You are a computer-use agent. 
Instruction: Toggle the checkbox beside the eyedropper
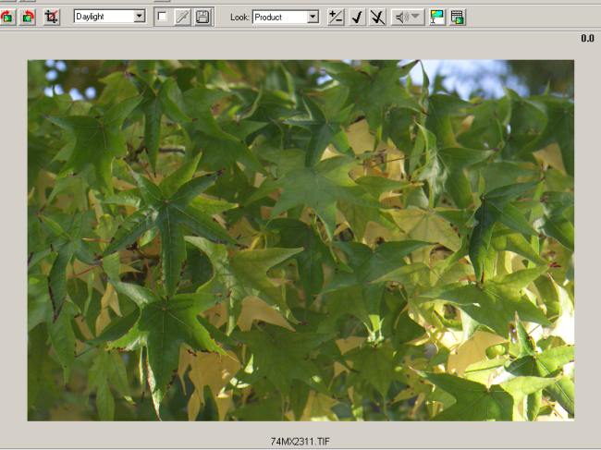tap(162, 17)
